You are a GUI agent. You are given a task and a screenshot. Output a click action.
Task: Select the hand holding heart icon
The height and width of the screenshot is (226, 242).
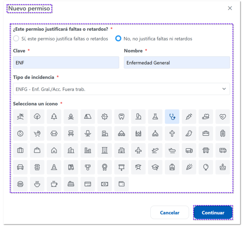(206, 116)
